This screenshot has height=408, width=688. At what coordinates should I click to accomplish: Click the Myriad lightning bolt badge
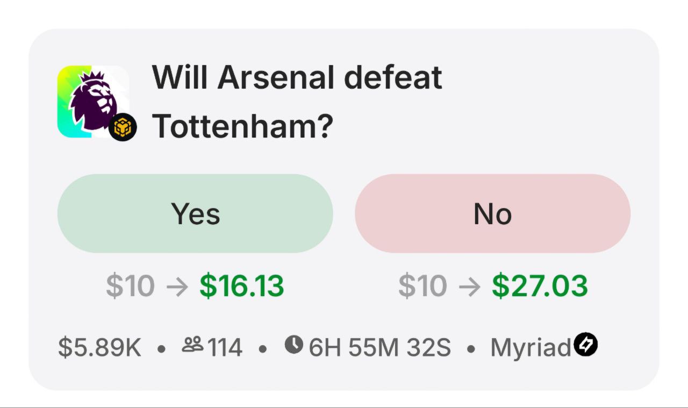[x=586, y=345]
